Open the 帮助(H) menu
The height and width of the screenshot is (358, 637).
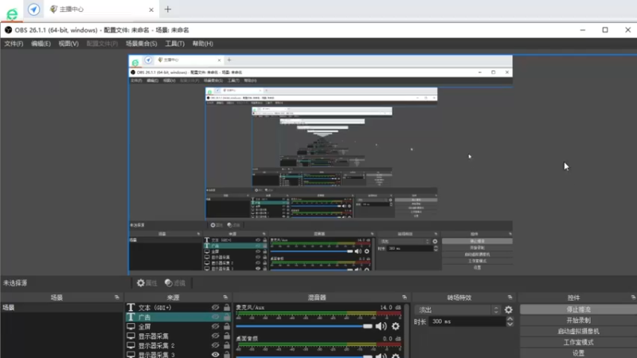pos(203,44)
